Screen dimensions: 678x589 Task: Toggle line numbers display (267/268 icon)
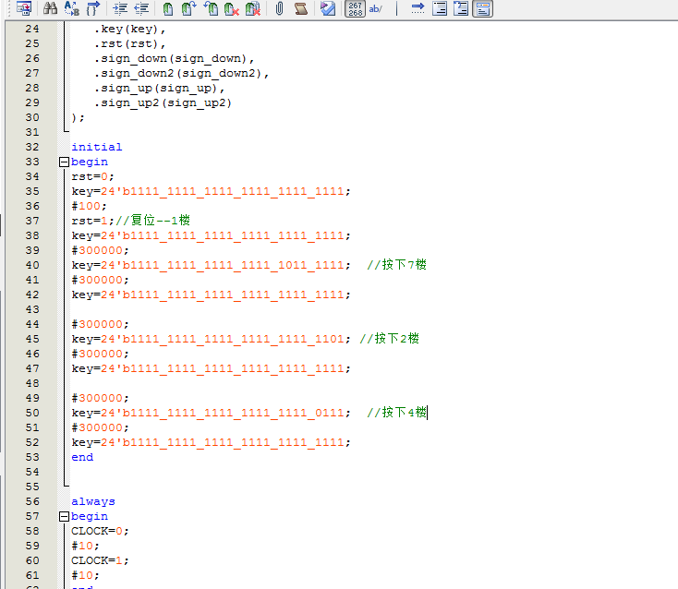pos(355,9)
